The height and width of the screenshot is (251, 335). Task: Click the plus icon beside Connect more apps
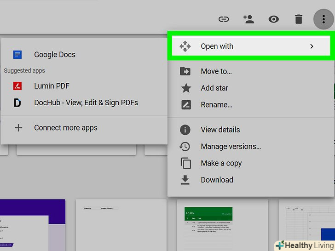click(18, 128)
